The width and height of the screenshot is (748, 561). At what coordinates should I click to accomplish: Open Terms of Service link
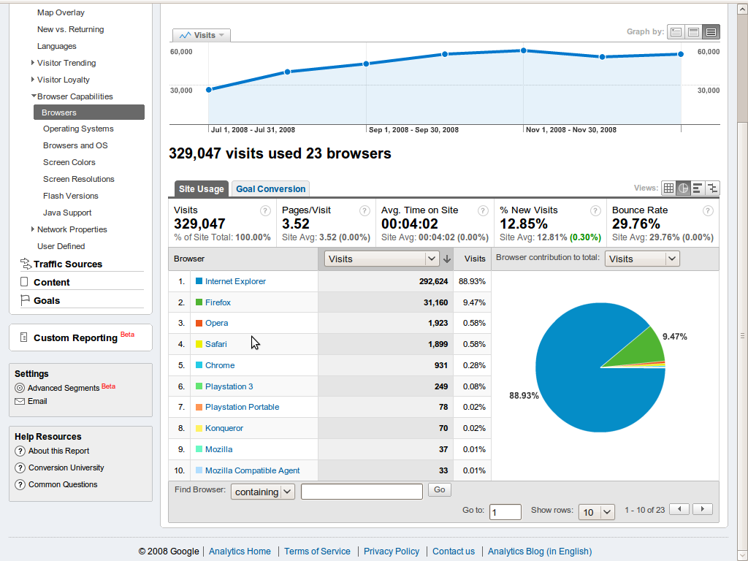pos(317,551)
